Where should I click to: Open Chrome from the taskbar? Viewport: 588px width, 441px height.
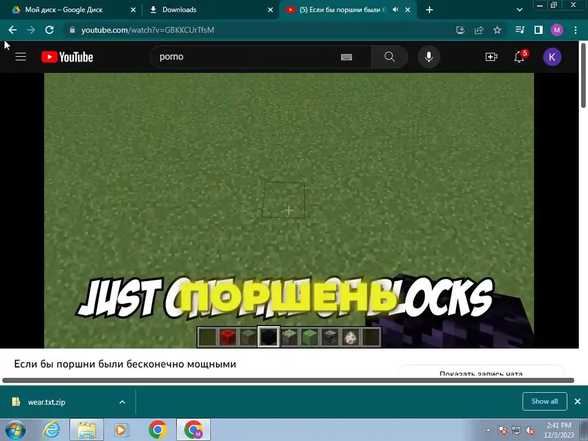coord(158,430)
